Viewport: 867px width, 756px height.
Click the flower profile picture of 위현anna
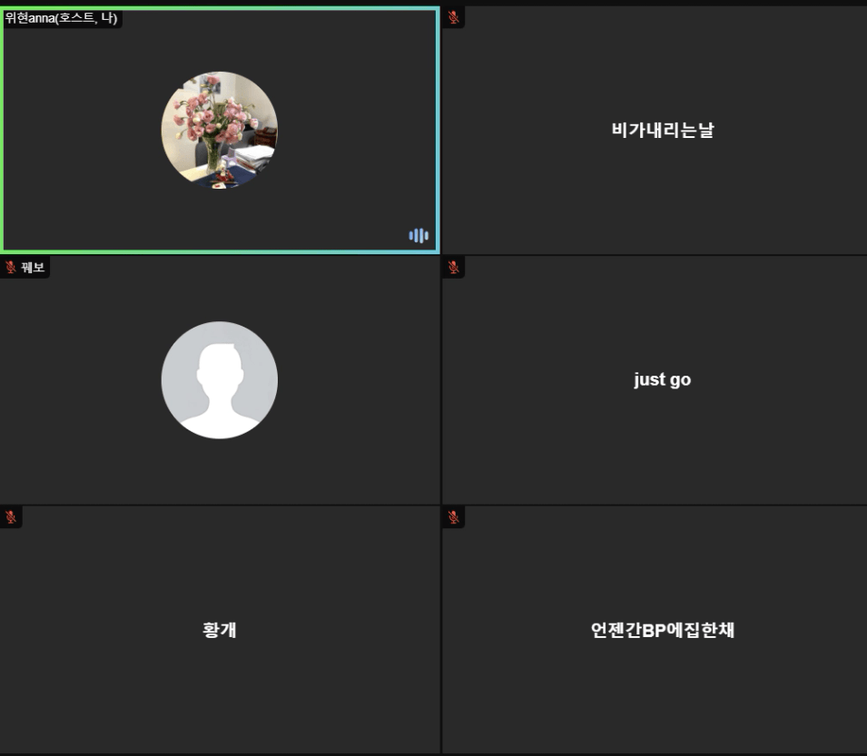point(220,131)
